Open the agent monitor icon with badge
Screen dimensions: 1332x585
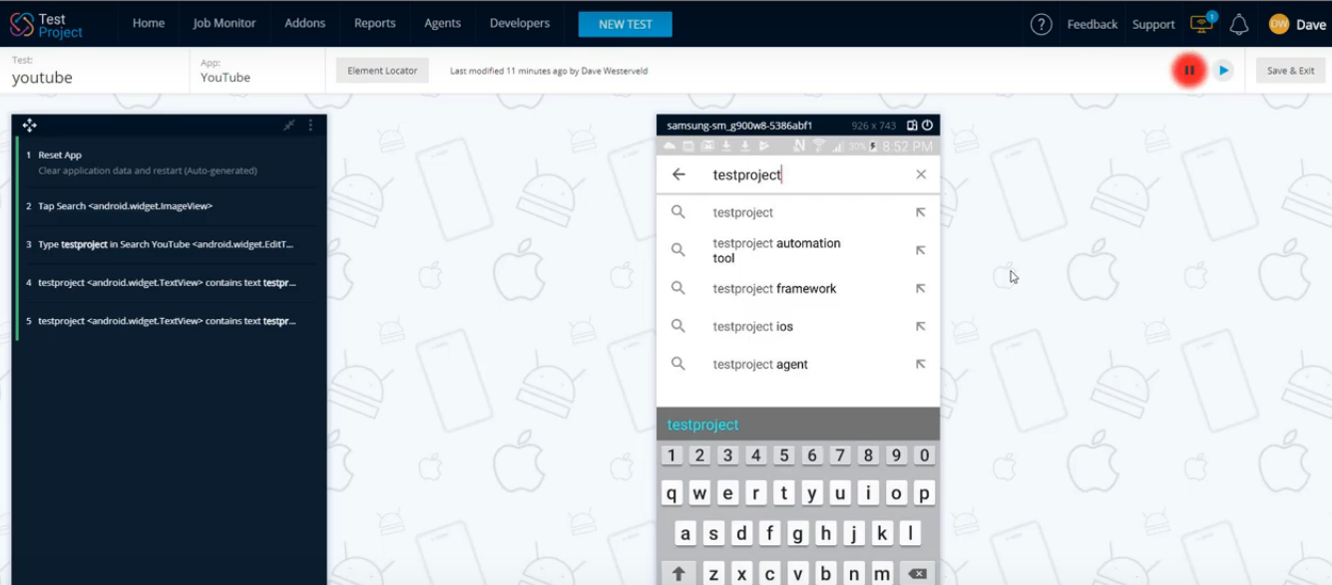(x=1202, y=23)
